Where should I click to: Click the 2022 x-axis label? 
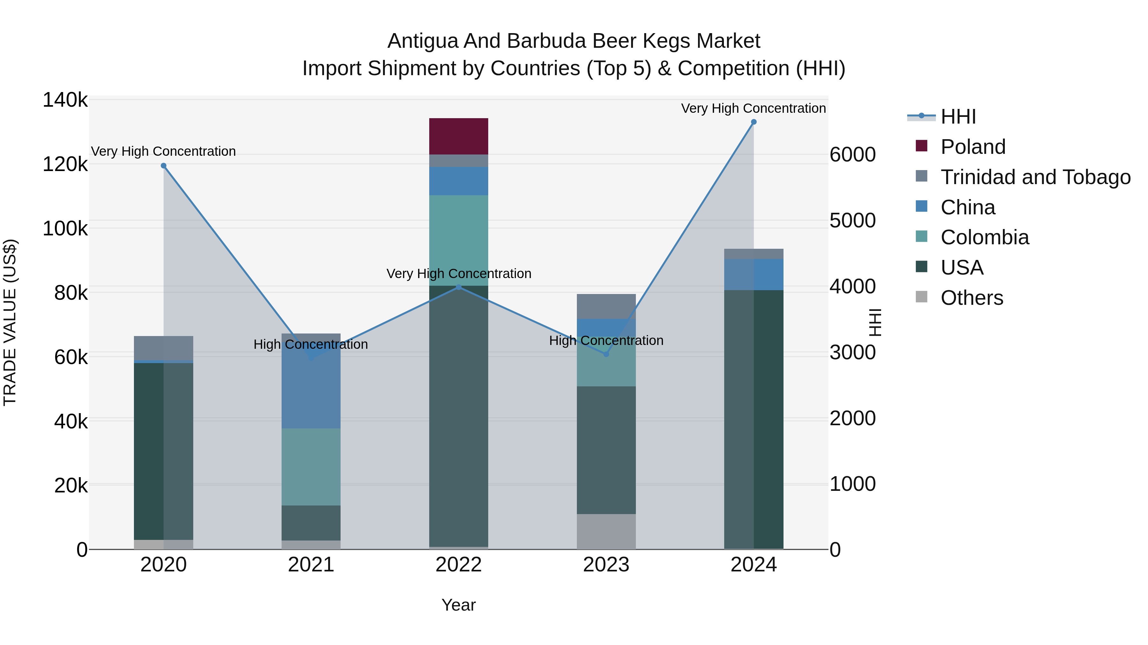(x=459, y=565)
